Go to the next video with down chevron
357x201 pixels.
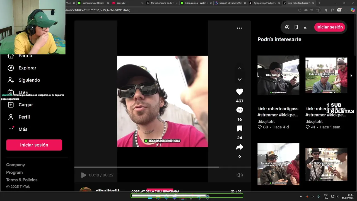[240, 80]
